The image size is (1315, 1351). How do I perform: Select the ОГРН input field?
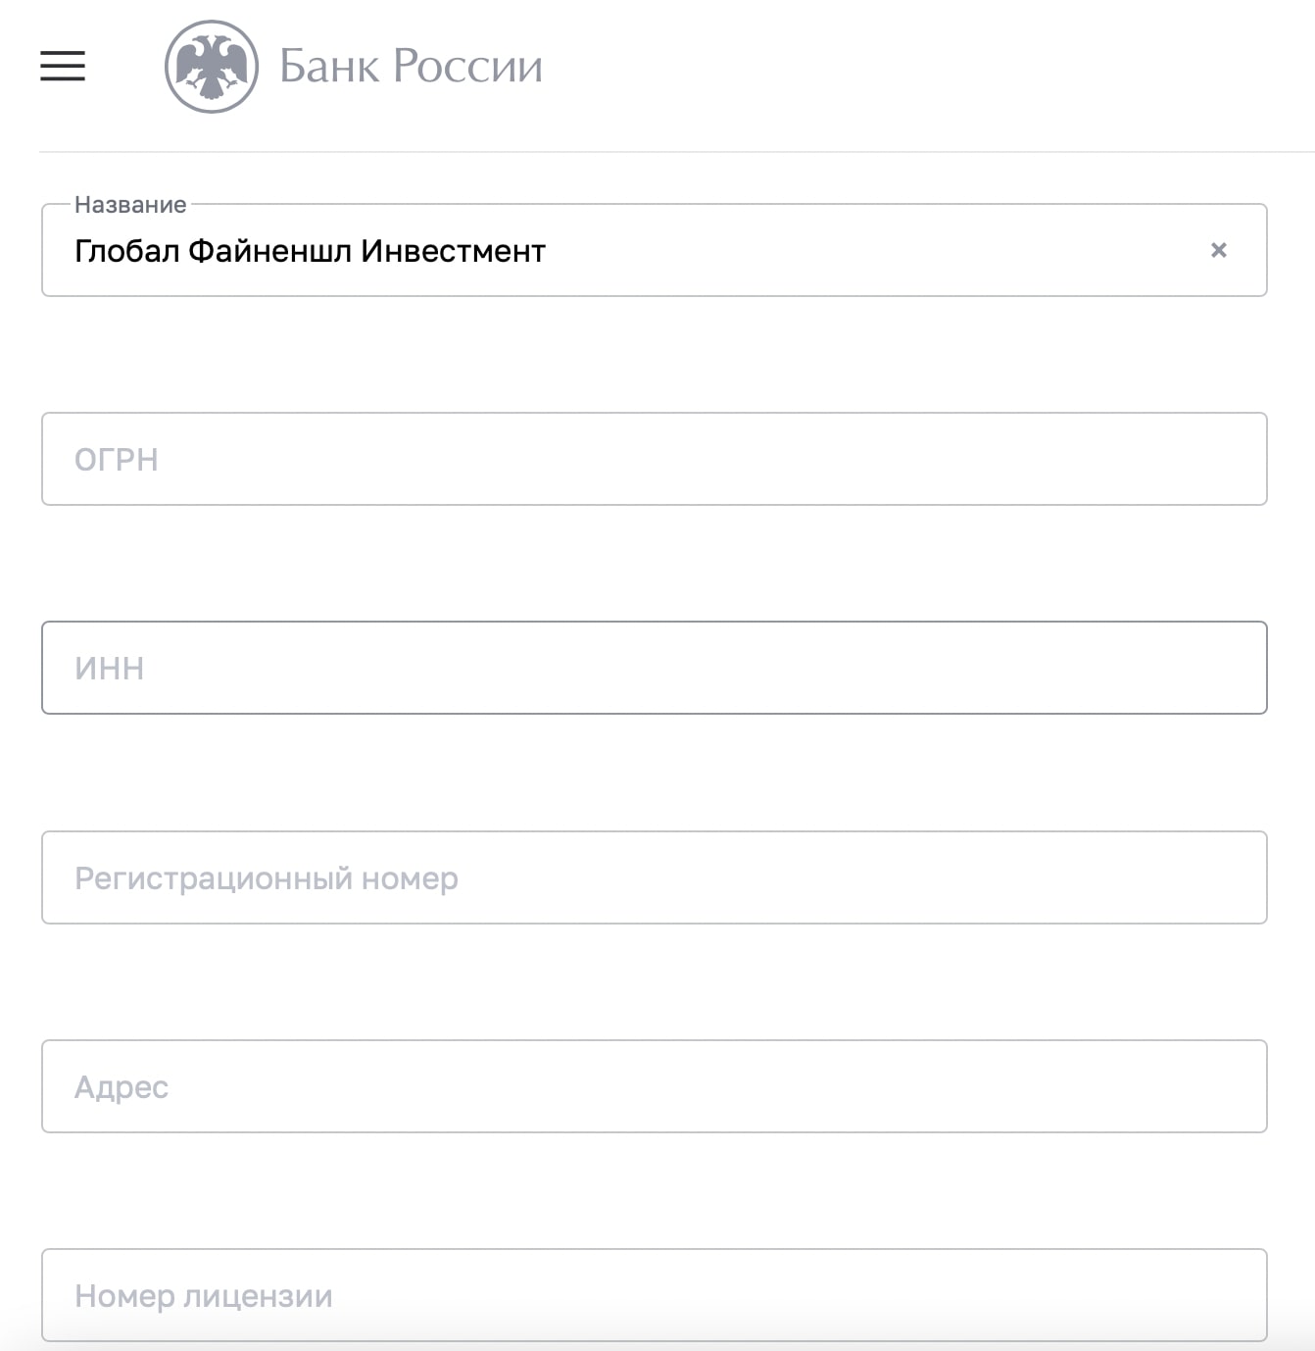(655, 459)
